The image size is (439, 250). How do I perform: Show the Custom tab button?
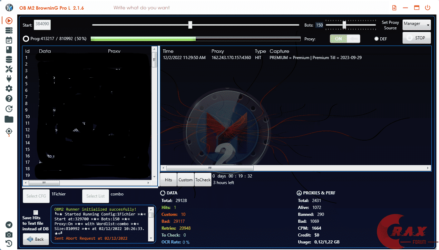click(x=186, y=180)
